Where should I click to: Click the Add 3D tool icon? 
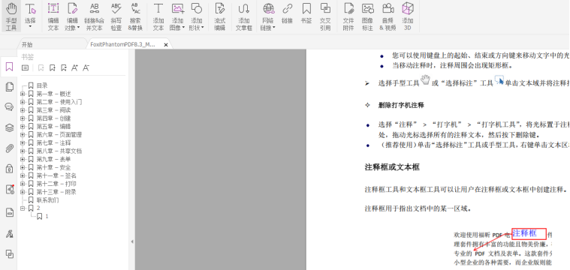point(408,16)
